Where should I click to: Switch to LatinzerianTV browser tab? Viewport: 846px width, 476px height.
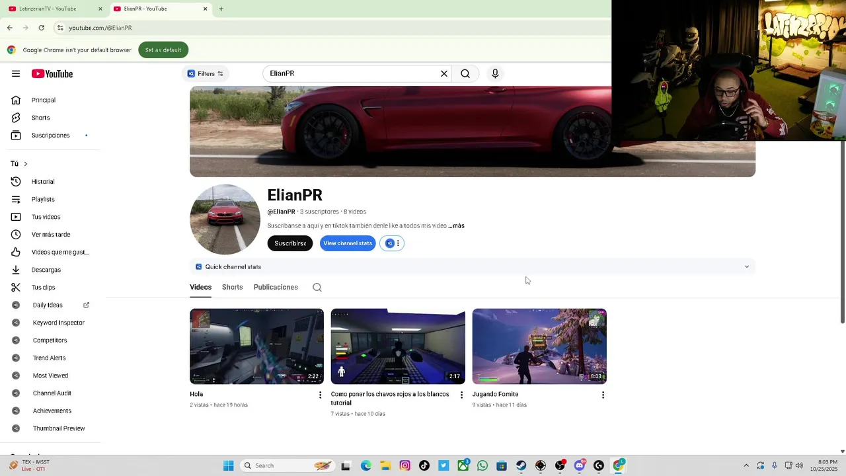(x=54, y=9)
